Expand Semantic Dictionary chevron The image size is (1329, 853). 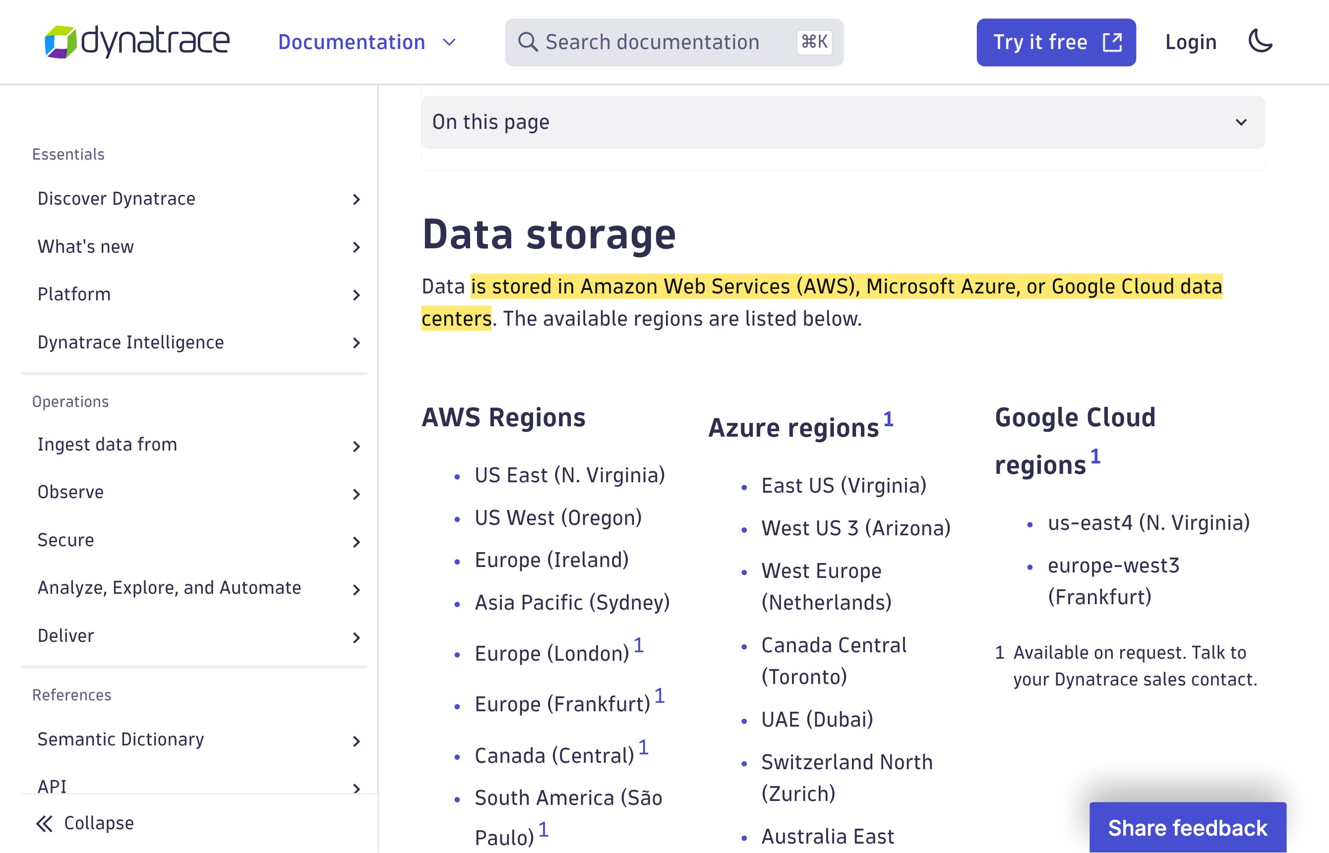click(357, 741)
